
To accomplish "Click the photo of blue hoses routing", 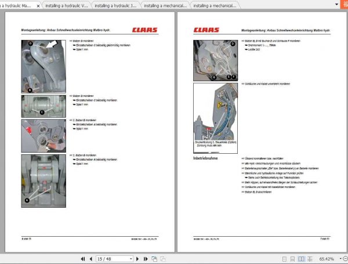I will [x=215, y=118].
